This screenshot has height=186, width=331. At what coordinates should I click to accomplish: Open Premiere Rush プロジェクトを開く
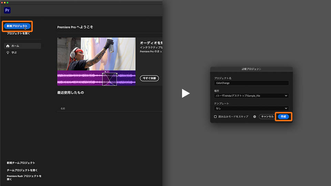coord(24,178)
